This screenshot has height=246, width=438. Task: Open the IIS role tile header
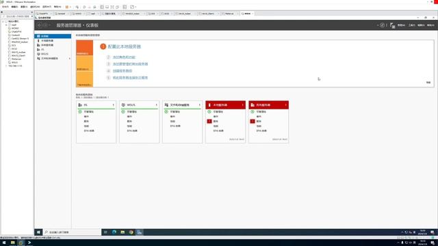point(96,105)
